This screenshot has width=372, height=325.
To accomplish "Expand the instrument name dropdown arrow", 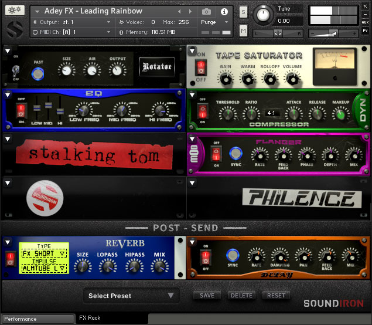I will (37, 11).
